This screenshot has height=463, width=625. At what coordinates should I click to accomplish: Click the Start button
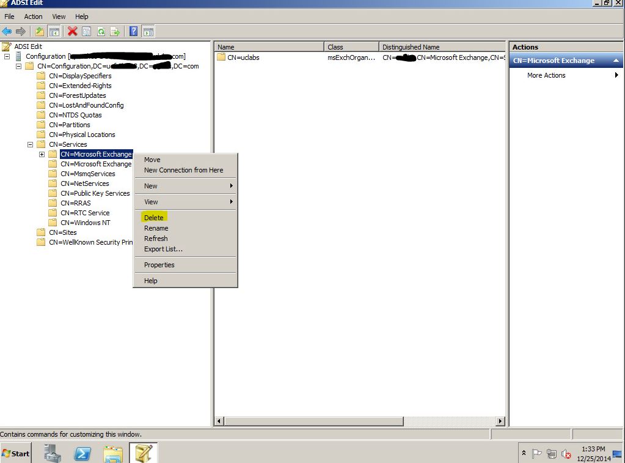pos(15,453)
